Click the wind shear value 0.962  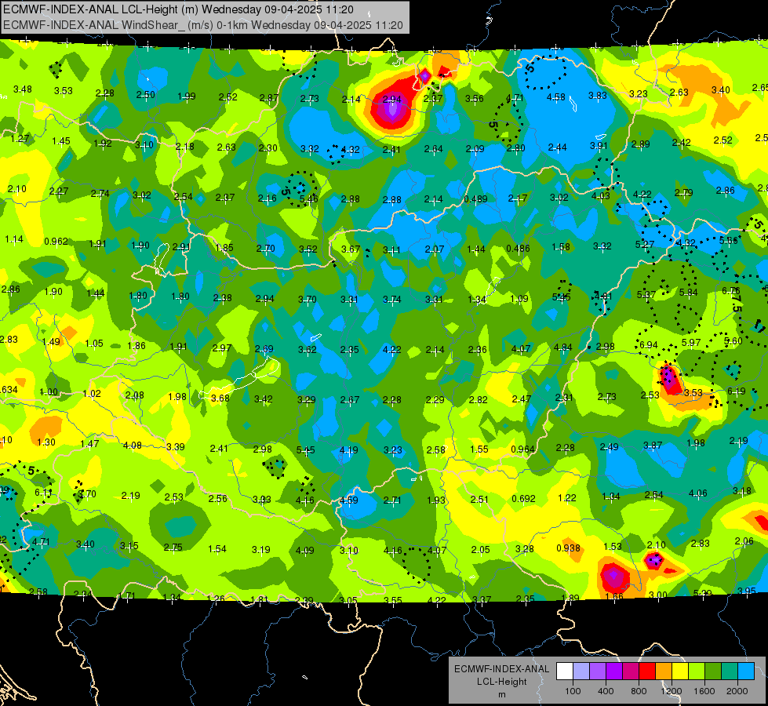(x=56, y=242)
